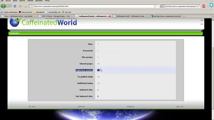Open the My sites footer link
The image size is (214, 120).
point(32,107)
